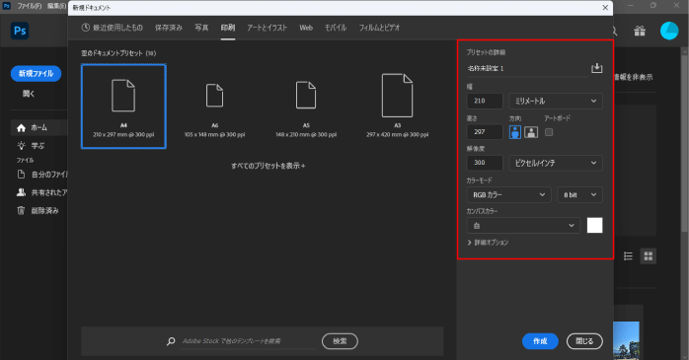
Task: Open the 白 canvas color dropdown
Action: click(x=523, y=226)
